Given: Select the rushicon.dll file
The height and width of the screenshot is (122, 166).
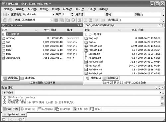Looking at the screenshot, I should click(94, 66).
